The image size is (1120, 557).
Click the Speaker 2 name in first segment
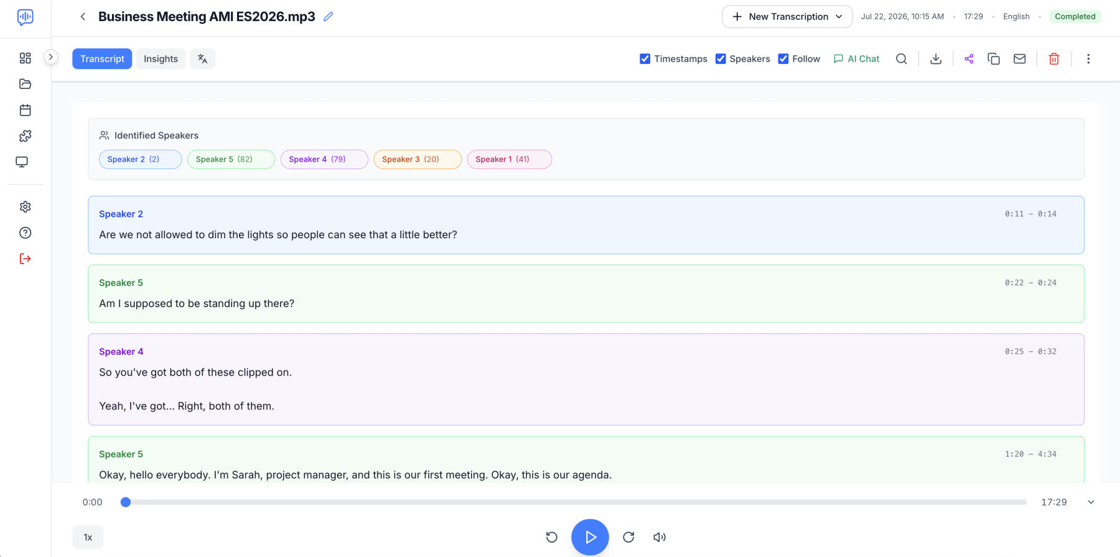(121, 214)
